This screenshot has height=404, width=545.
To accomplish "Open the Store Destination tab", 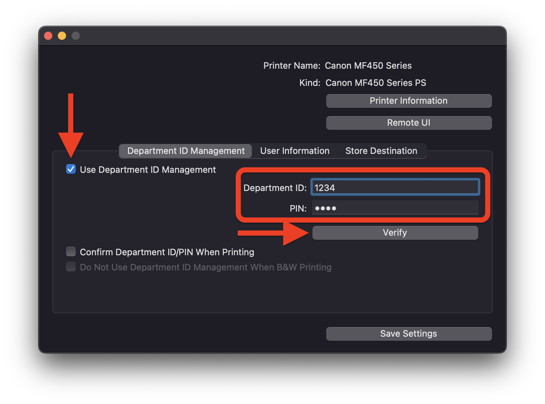I will tap(381, 151).
